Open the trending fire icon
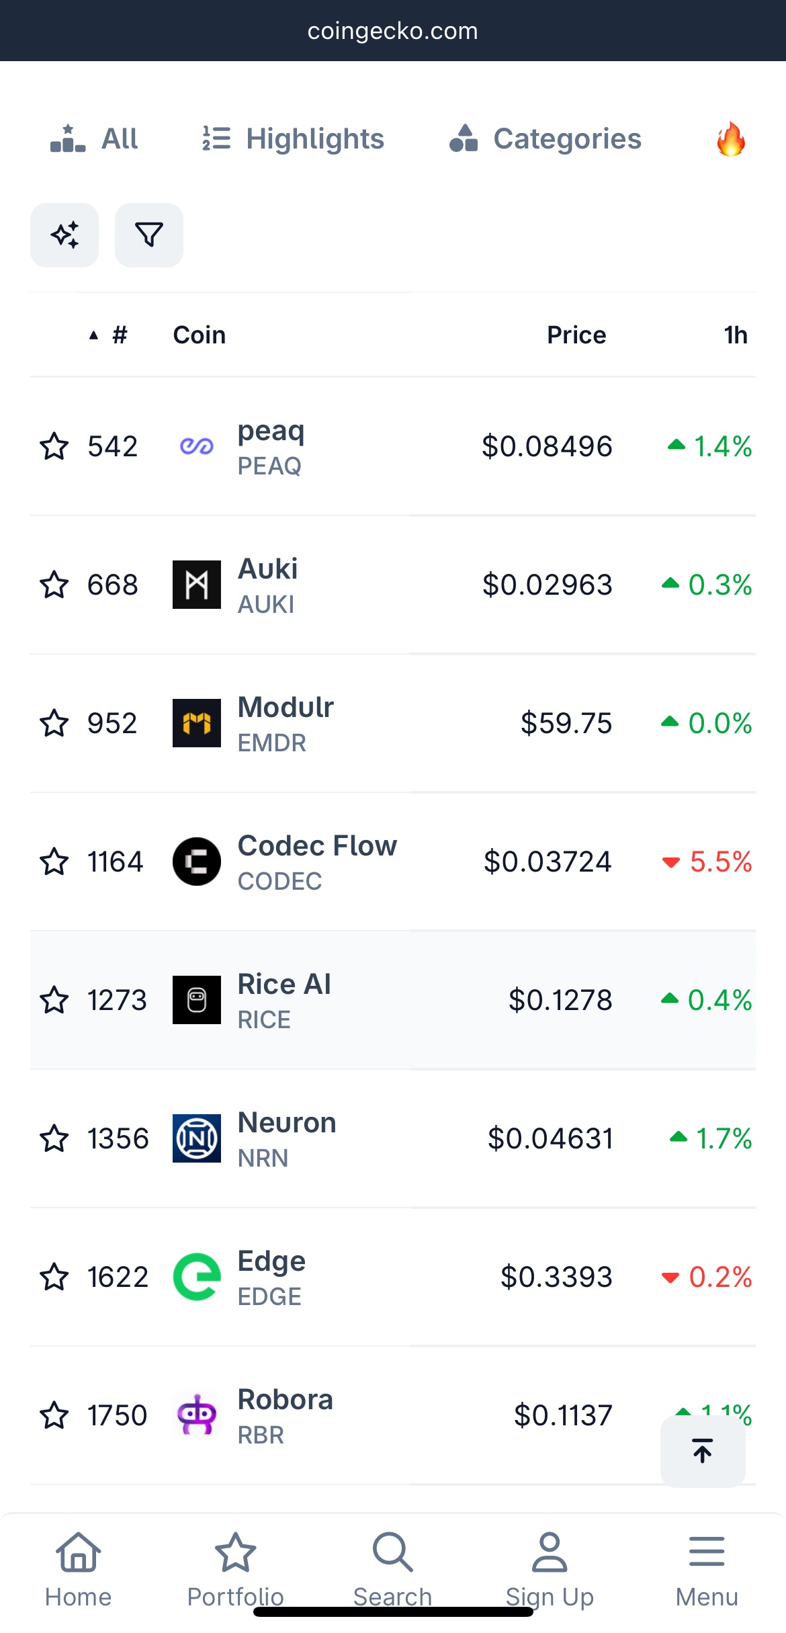This screenshot has width=786, height=1633. pos(730,139)
